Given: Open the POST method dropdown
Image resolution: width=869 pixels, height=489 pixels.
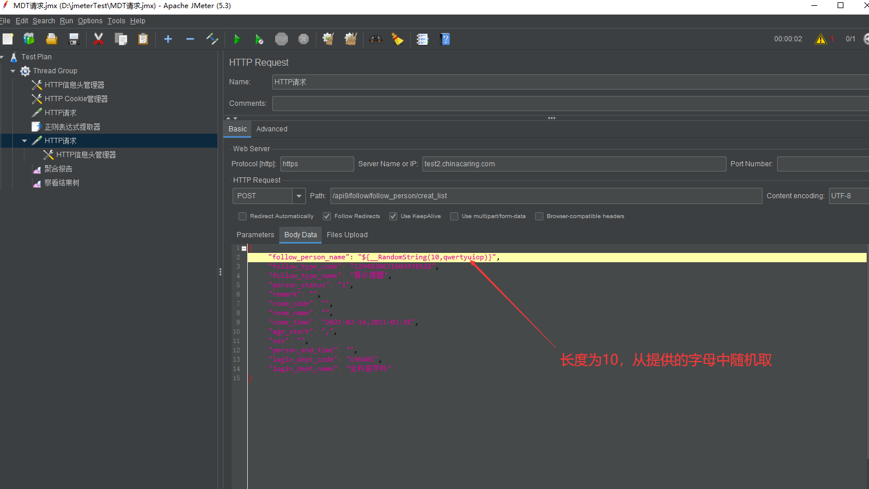Looking at the screenshot, I should [x=299, y=196].
